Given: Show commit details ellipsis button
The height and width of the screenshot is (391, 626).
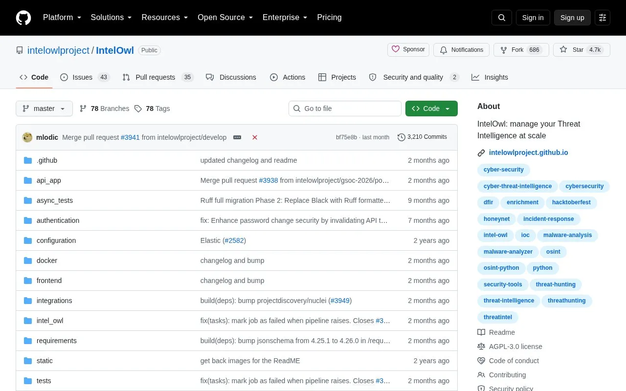Looking at the screenshot, I should click(x=237, y=137).
